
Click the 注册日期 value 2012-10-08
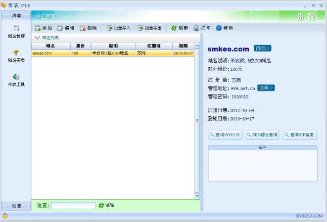click(242, 110)
